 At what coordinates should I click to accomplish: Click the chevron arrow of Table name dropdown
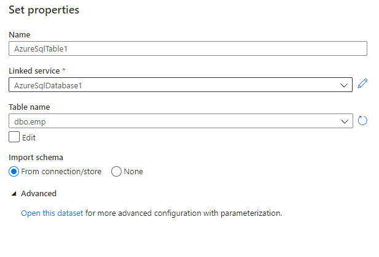point(345,121)
